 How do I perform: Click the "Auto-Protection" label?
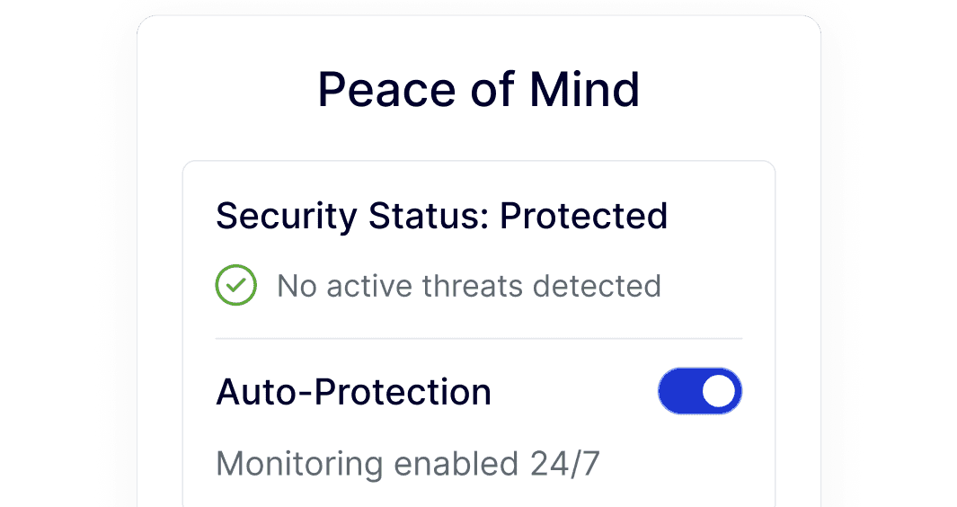pos(354,392)
